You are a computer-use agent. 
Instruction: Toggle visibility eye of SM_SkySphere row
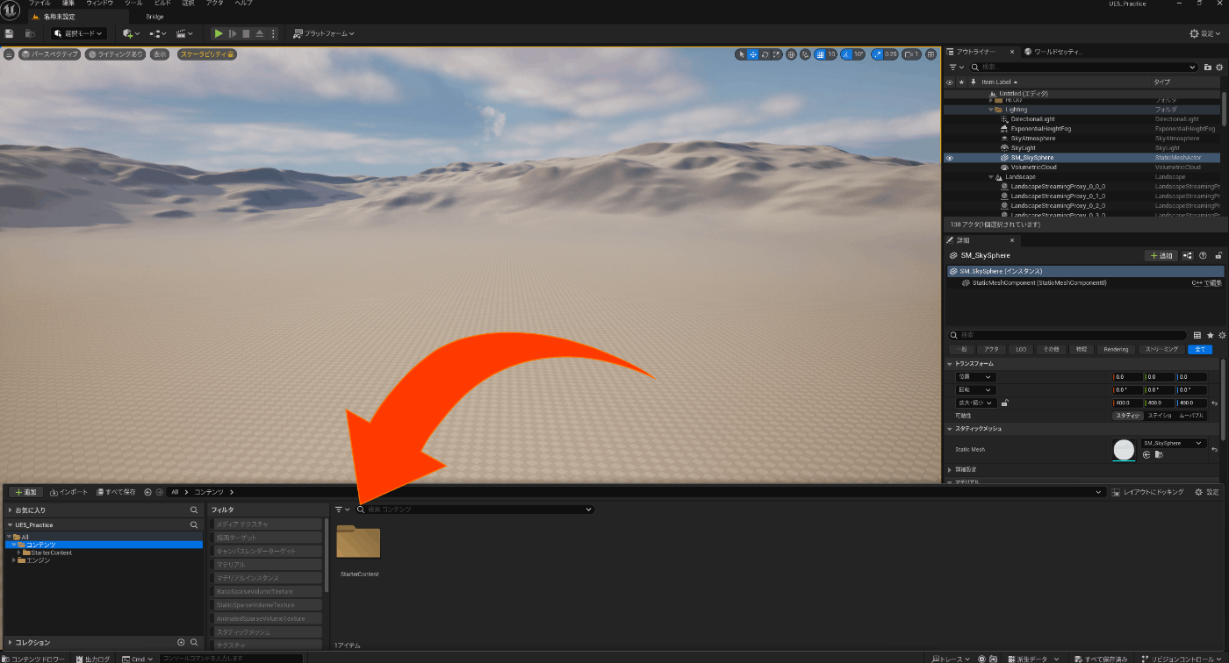pyautogui.click(x=949, y=158)
